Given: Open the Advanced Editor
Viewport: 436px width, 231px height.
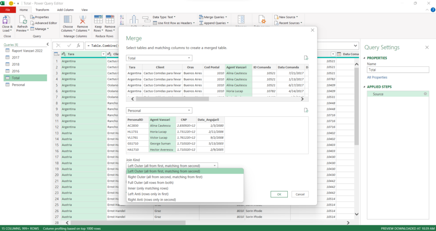Looking at the screenshot, I should [x=43, y=23].
